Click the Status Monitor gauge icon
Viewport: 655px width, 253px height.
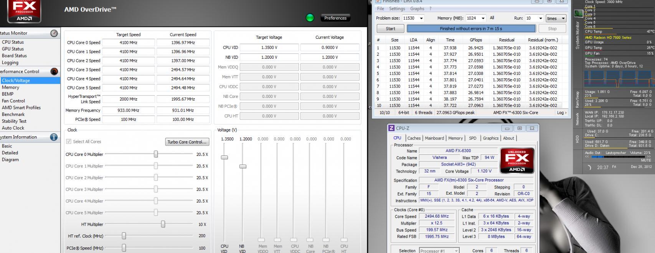(54, 33)
